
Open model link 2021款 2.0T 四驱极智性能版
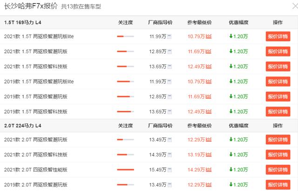[x=36, y=170]
